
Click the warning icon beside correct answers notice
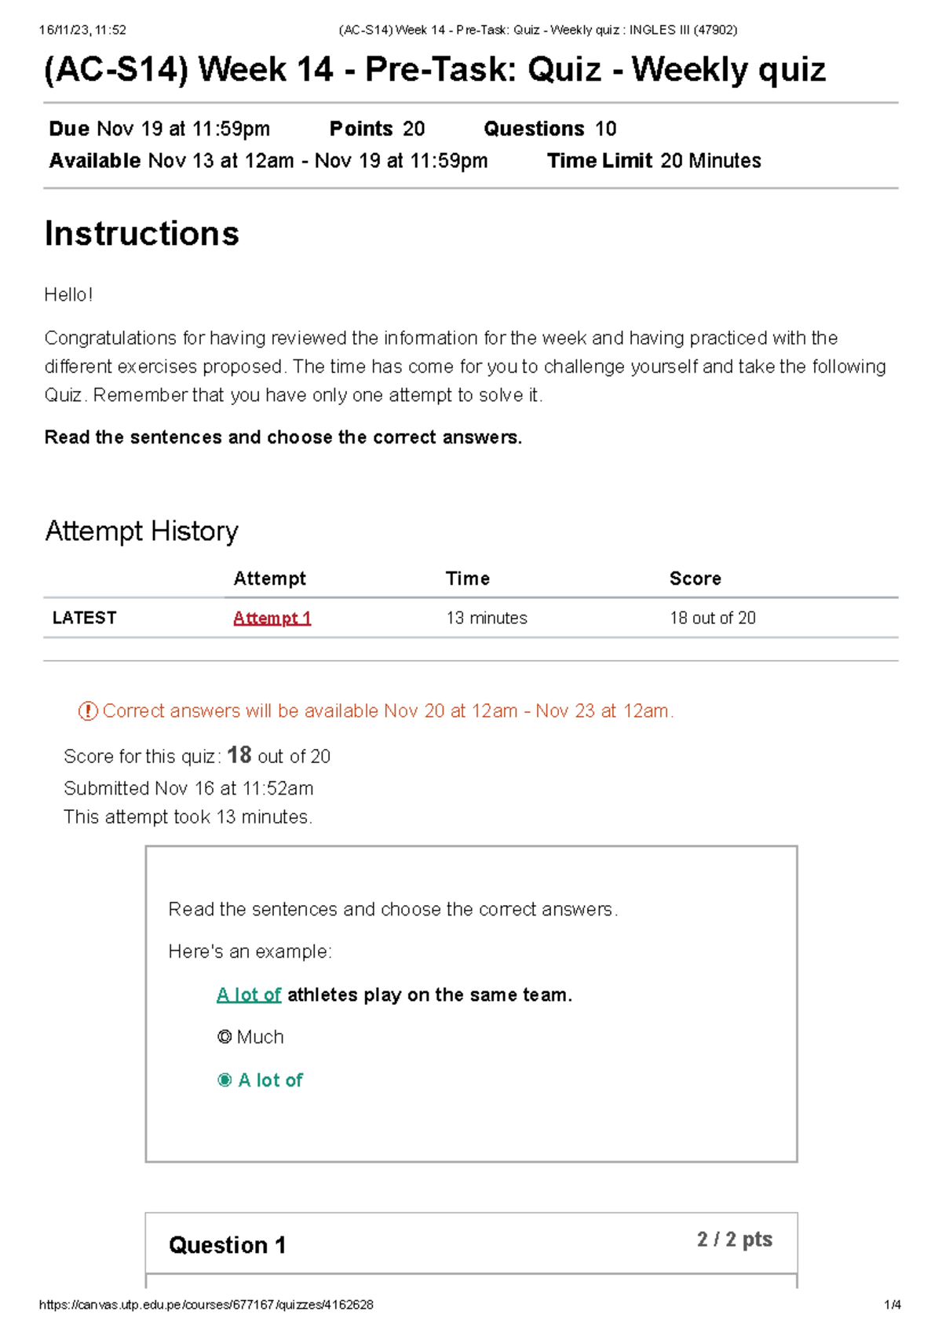coord(87,711)
